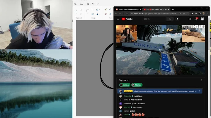This screenshot has width=211, height=118.
Task: Toggle Chrome's side panel icon
Action: pos(200,13)
